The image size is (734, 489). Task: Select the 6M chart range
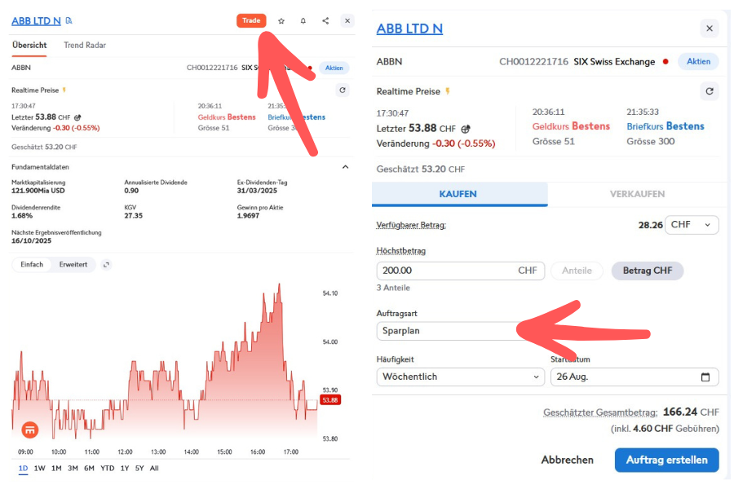90,468
